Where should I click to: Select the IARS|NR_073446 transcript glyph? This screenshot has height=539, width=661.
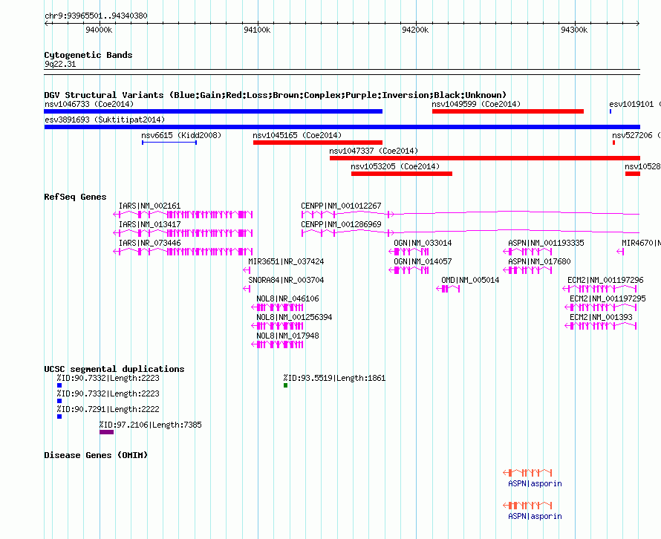183,252
